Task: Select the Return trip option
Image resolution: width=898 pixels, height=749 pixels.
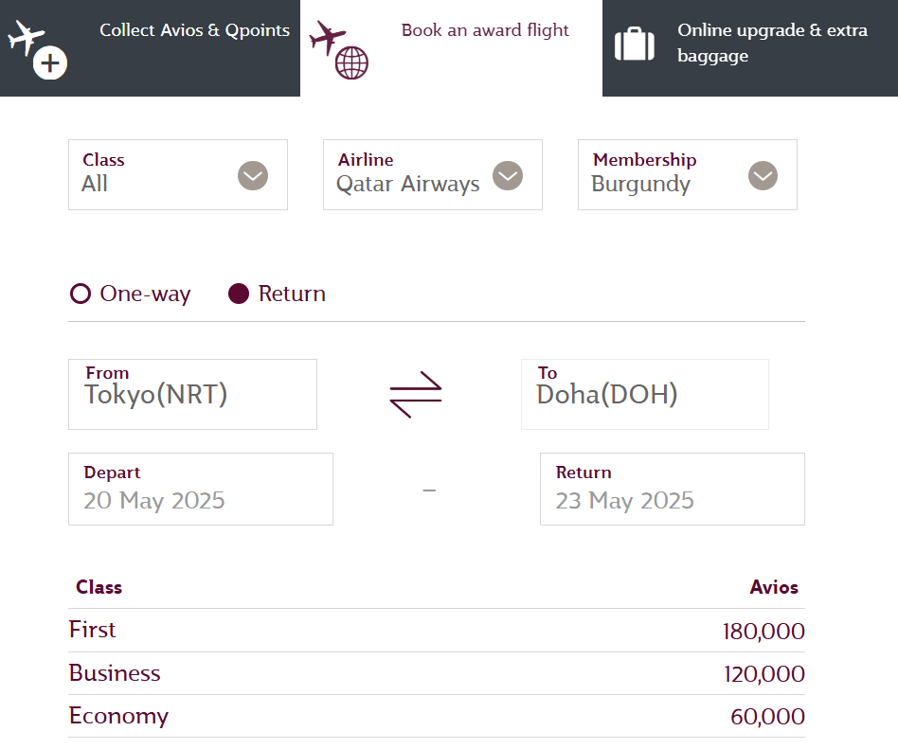Action: tap(240, 294)
